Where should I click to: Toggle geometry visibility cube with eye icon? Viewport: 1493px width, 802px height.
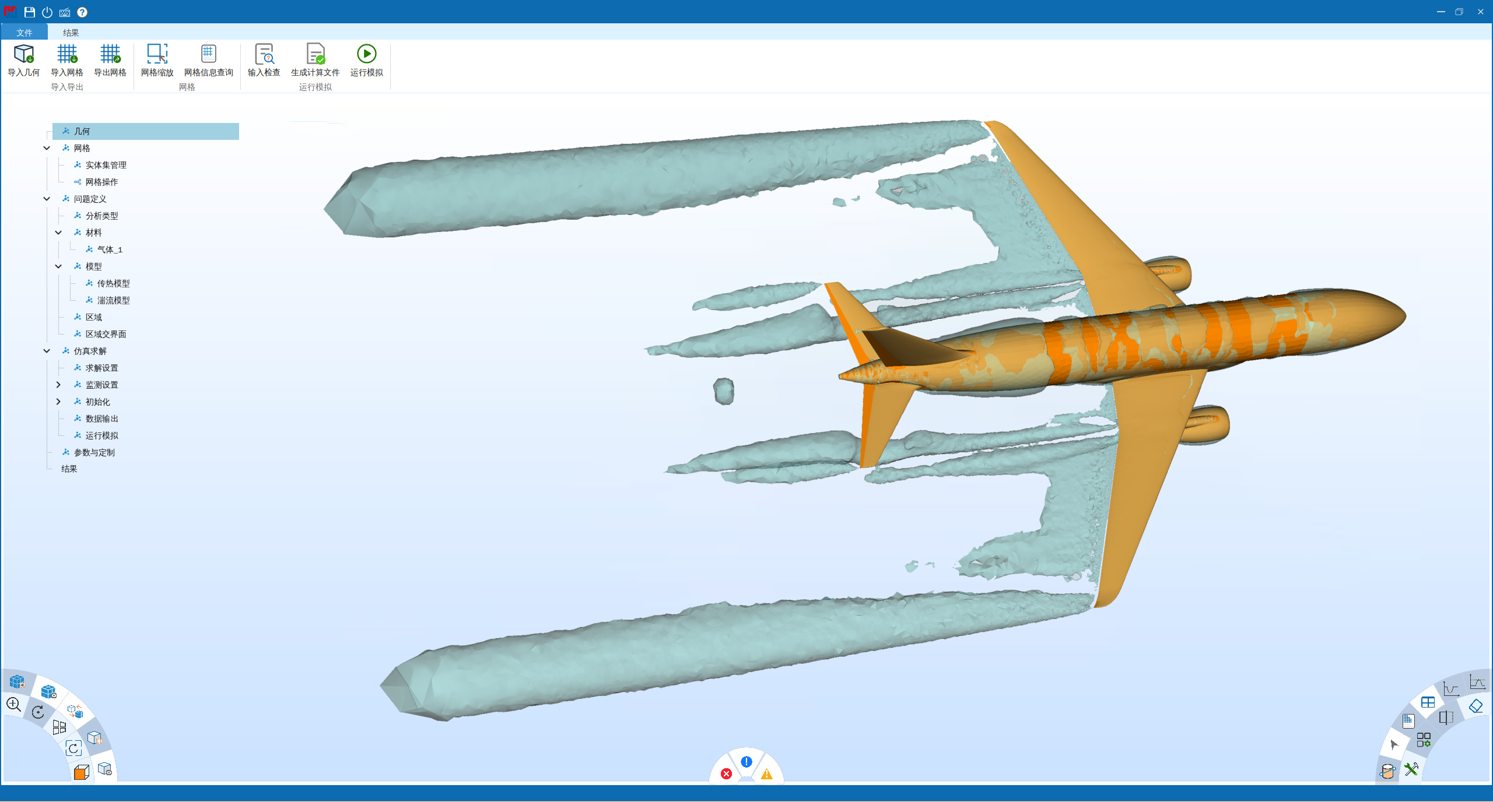pyautogui.click(x=105, y=769)
